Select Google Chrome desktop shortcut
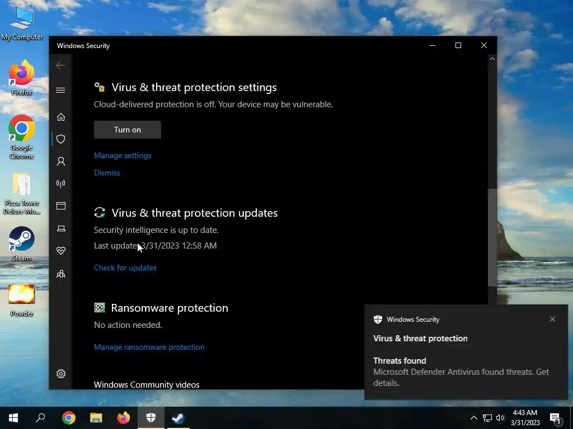573x429 pixels. [x=22, y=137]
